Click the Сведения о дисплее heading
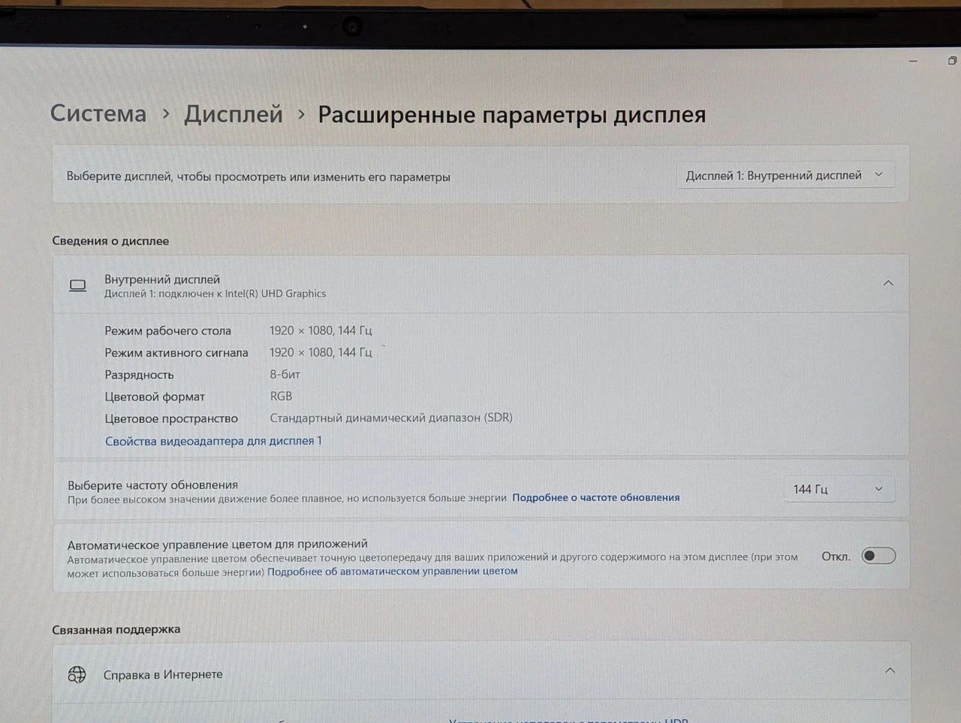This screenshot has height=723, width=961. (110, 241)
